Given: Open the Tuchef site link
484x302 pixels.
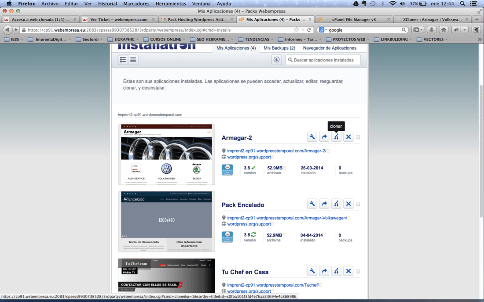Looking at the screenshot, I should (273, 285).
